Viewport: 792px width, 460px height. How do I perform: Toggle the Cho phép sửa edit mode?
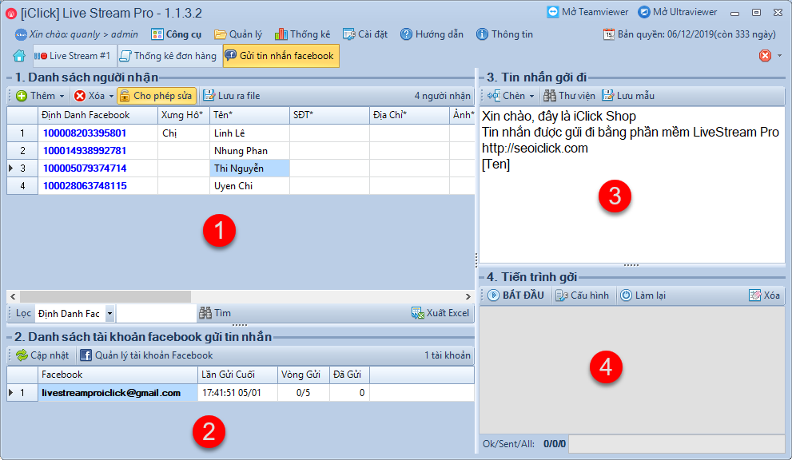pyautogui.click(x=157, y=95)
